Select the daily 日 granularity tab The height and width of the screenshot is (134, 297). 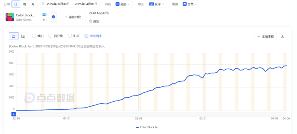click(x=16, y=4)
